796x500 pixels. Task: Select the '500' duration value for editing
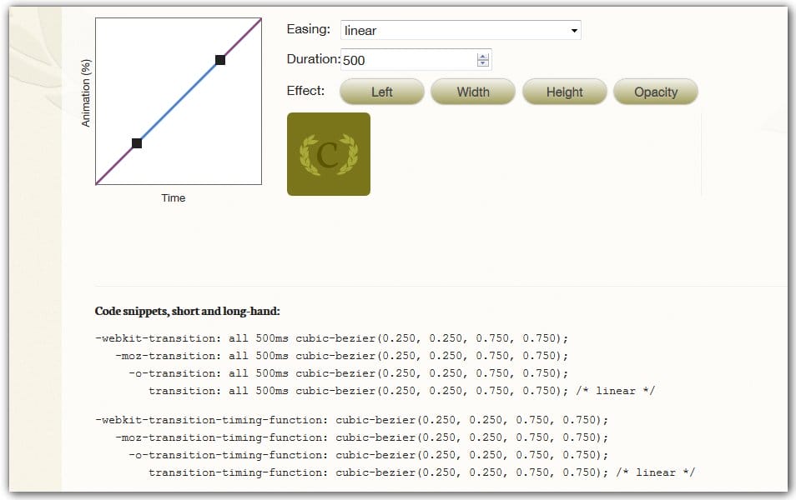pyautogui.click(x=355, y=59)
